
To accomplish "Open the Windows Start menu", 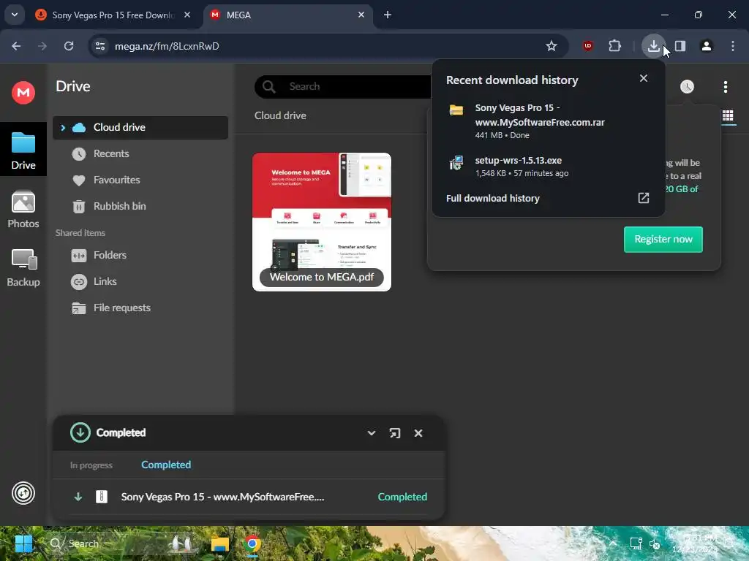I will pos(23,543).
